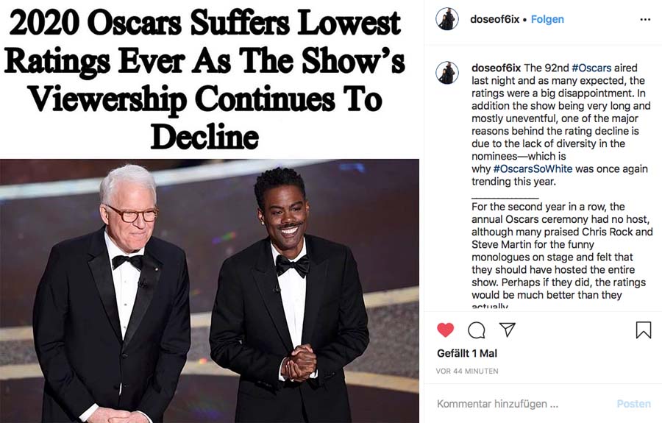Share the post via paper plane icon
Image resolution: width=662 pixels, height=423 pixels.
click(508, 330)
